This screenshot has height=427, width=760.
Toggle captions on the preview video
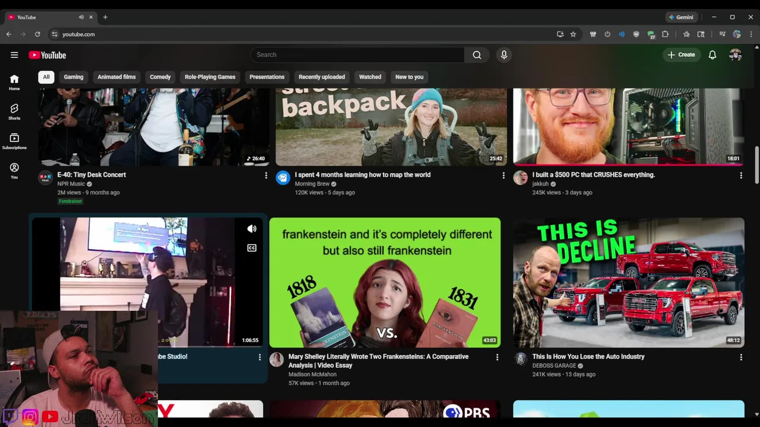(252, 248)
